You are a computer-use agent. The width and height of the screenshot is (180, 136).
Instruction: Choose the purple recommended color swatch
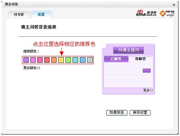point(26,60)
